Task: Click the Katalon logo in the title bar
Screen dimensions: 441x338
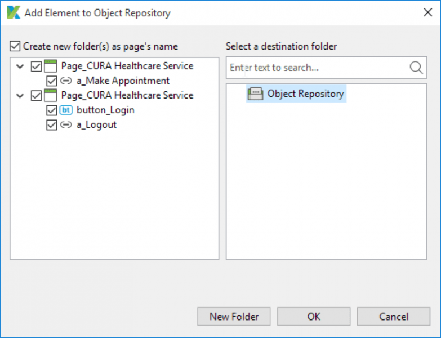Action: 14,12
